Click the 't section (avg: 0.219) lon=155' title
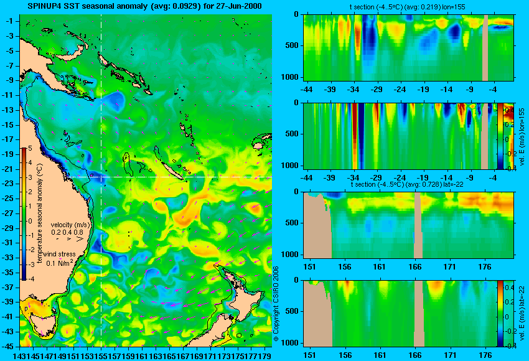This screenshot has height=361, width=529. (408, 7)
